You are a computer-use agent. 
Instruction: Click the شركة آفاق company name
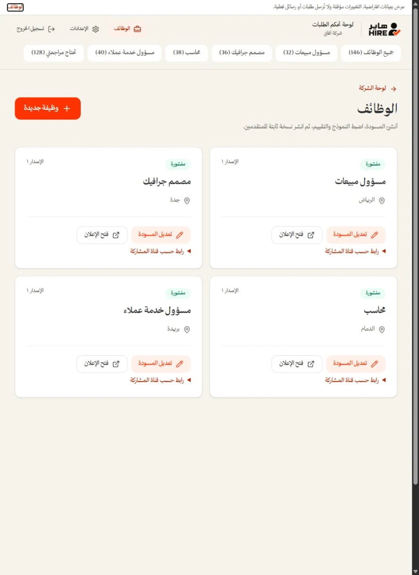[x=332, y=34]
